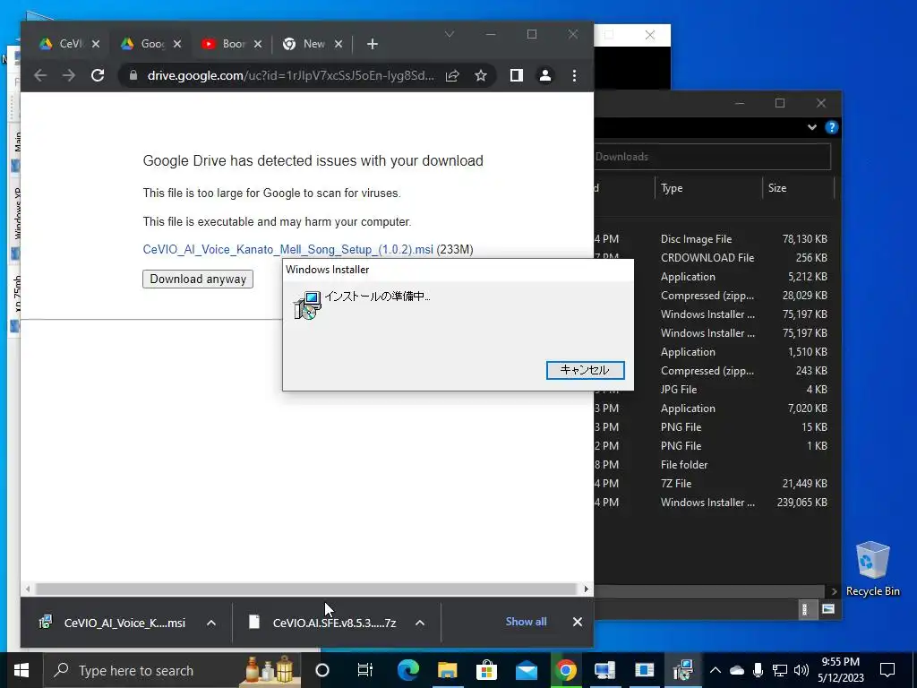917x688 pixels.
Task: Show hidden system tray icons
Action: point(716,670)
